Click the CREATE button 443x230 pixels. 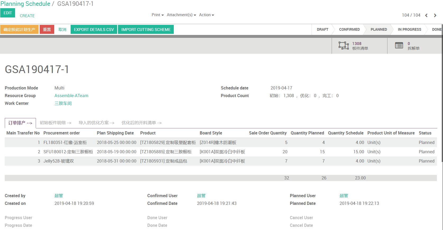point(27,16)
